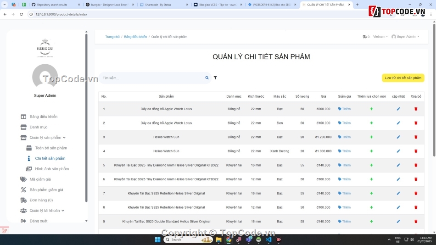Click the discount tag Thêm in row 5
The height and width of the screenshot is (245, 436).
pos(344,165)
